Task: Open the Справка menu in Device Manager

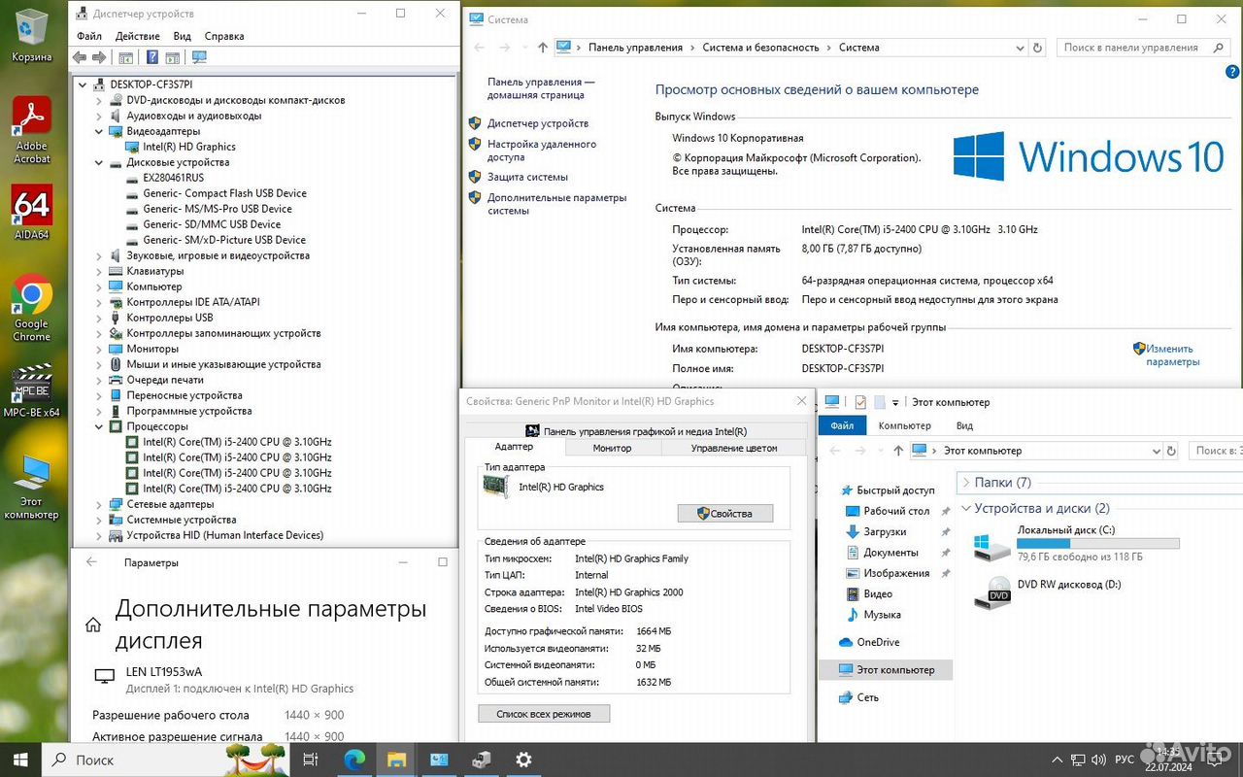Action: coord(224,36)
